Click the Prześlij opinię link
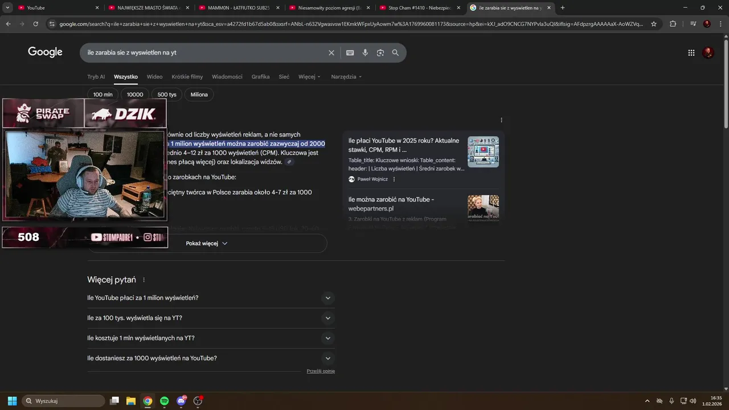Image resolution: width=729 pixels, height=410 pixels. coord(321,371)
